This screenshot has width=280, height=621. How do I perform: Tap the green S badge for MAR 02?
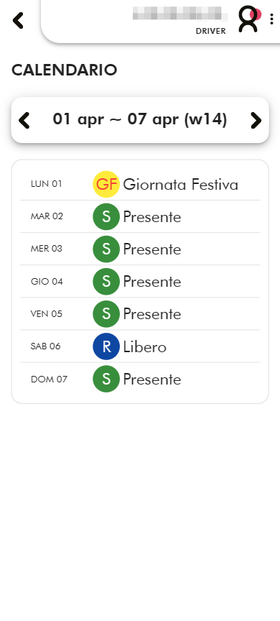(106, 216)
